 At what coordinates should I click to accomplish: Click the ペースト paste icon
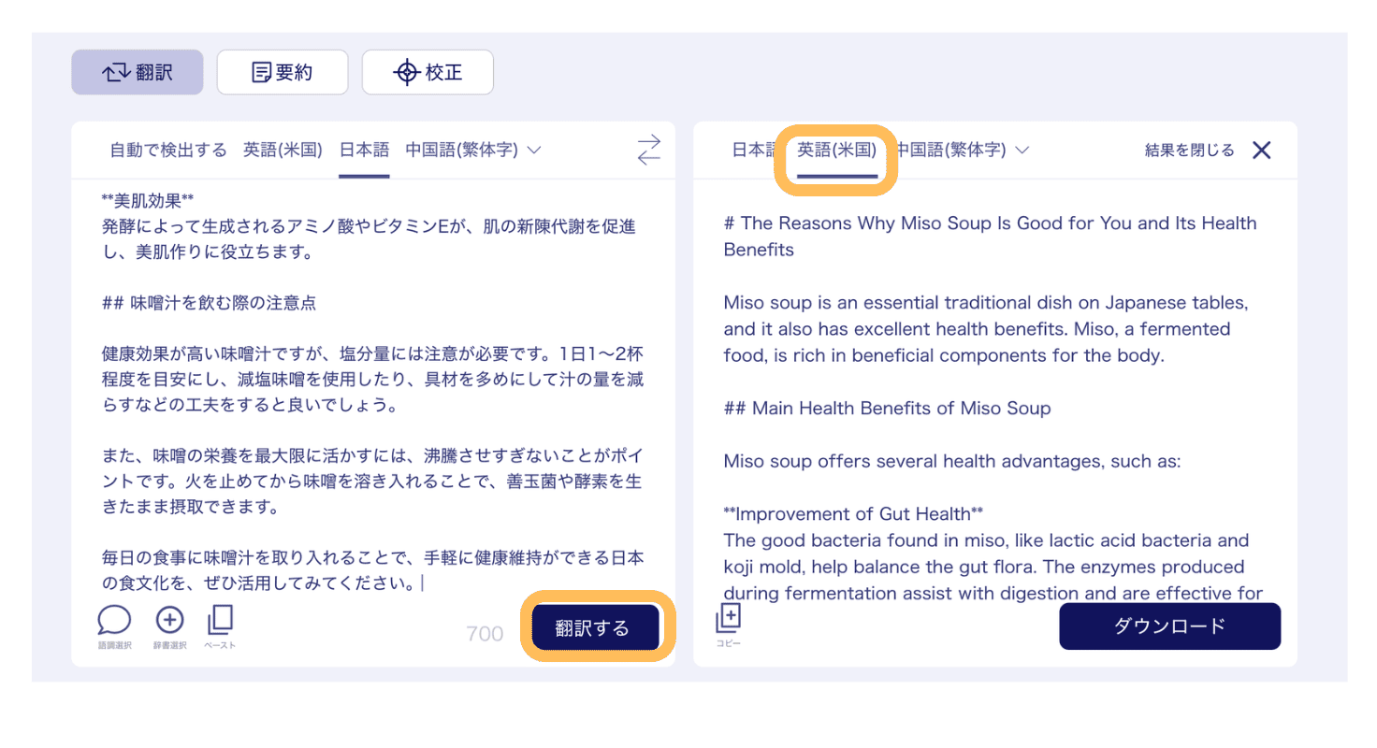point(220,621)
